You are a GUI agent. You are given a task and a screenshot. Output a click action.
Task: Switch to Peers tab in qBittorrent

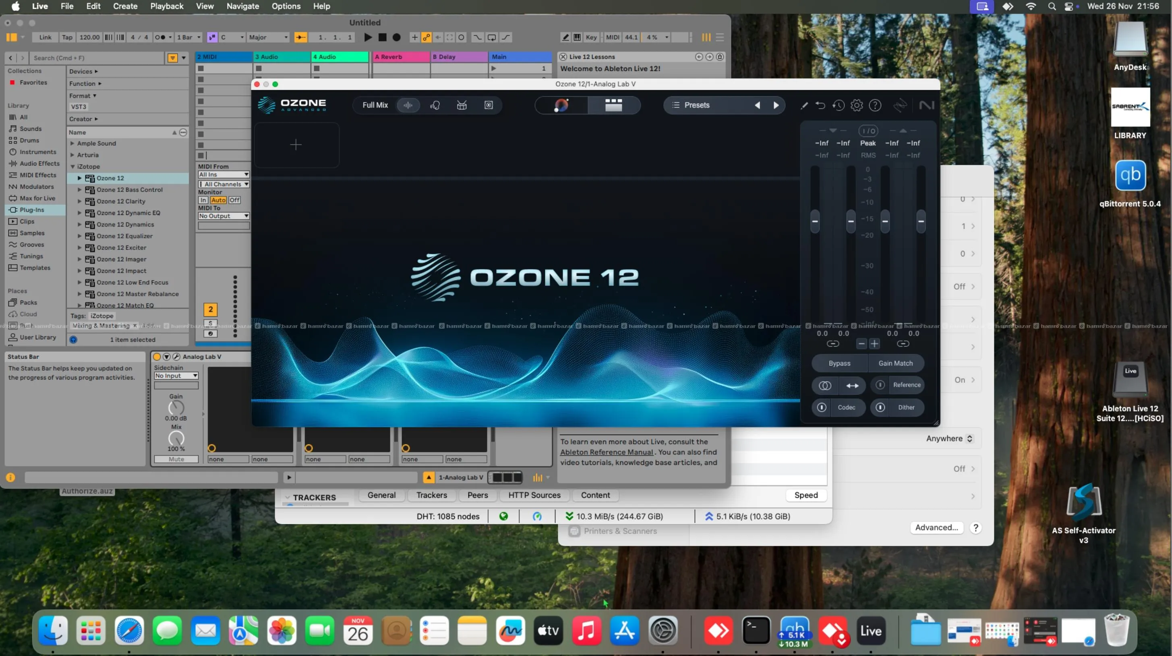coord(477,495)
